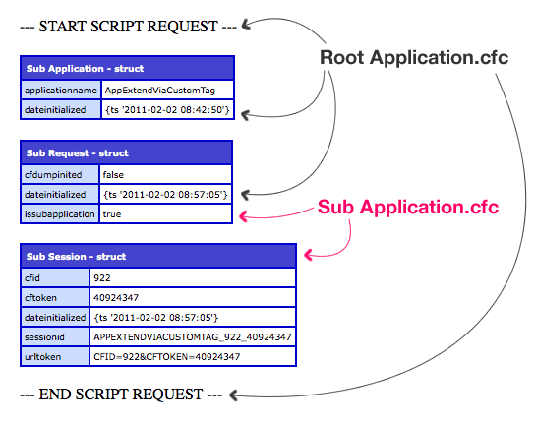536x425 pixels.
Task: Click pink arrowhead pointing at issubapplication row
Action: point(243,216)
